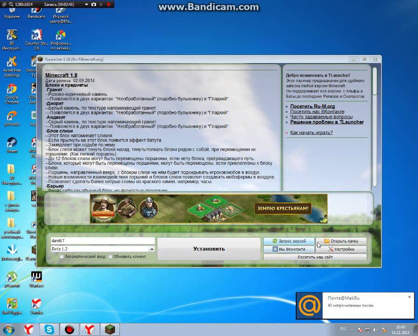Click the volume speaker tray icon
Image resolution: width=418 pixels, height=336 pixels.
[x=376, y=330]
